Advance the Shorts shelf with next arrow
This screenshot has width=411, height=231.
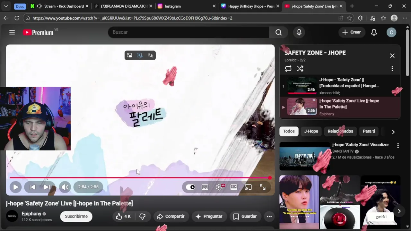(x=399, y=211)
